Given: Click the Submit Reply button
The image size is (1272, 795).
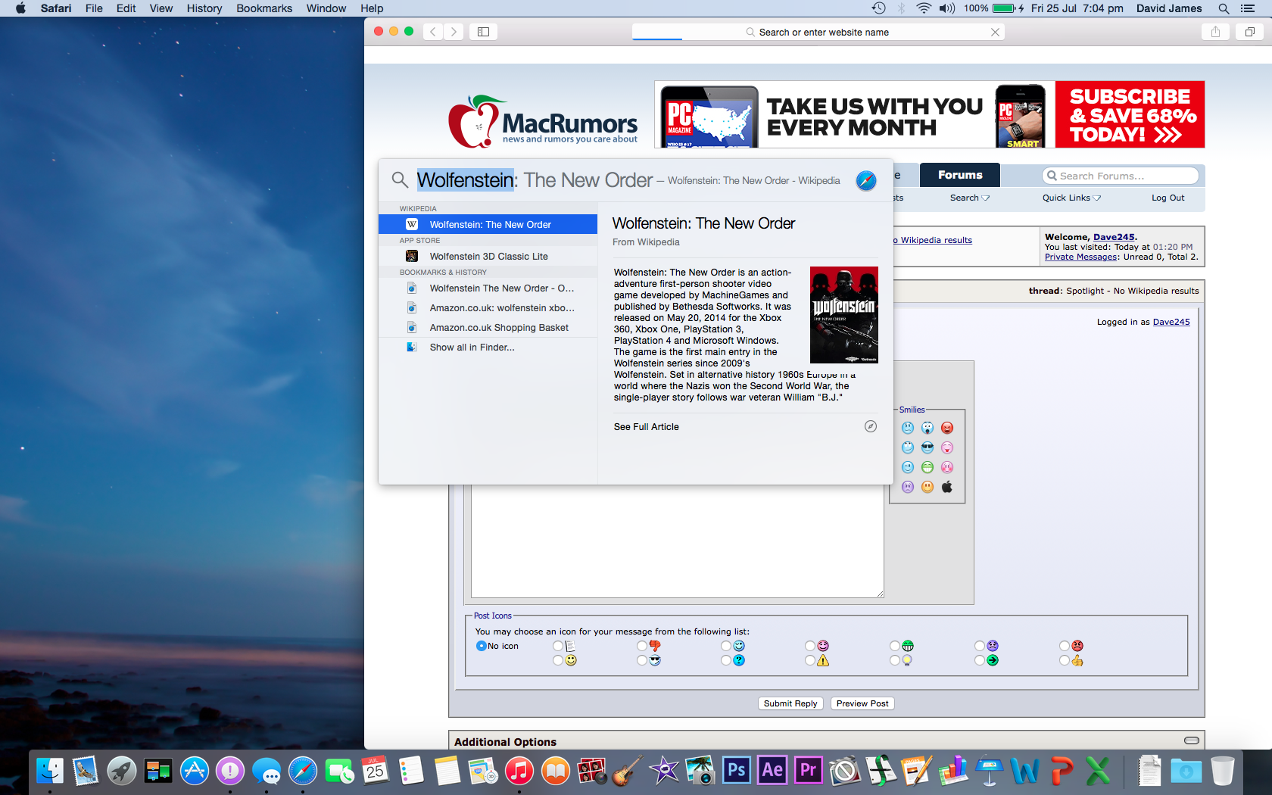Looking at the screenshot, I should click(790, 703).
